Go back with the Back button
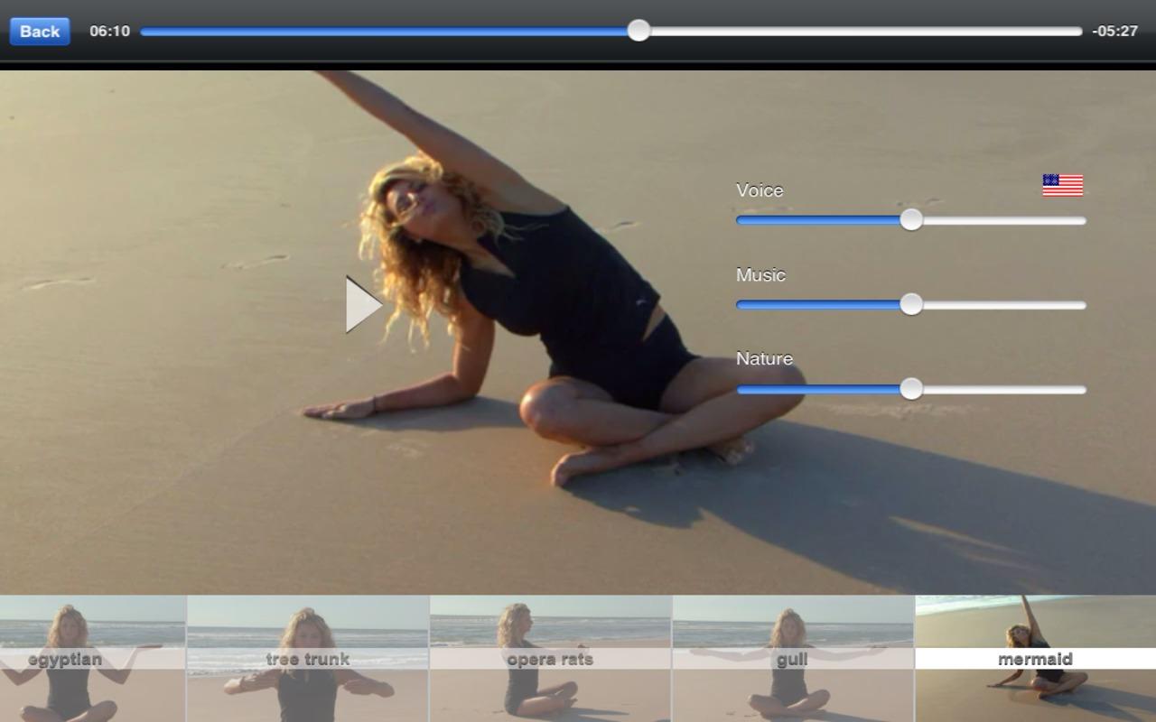This screenshot has height=722, width=1156. pos(40,31)
